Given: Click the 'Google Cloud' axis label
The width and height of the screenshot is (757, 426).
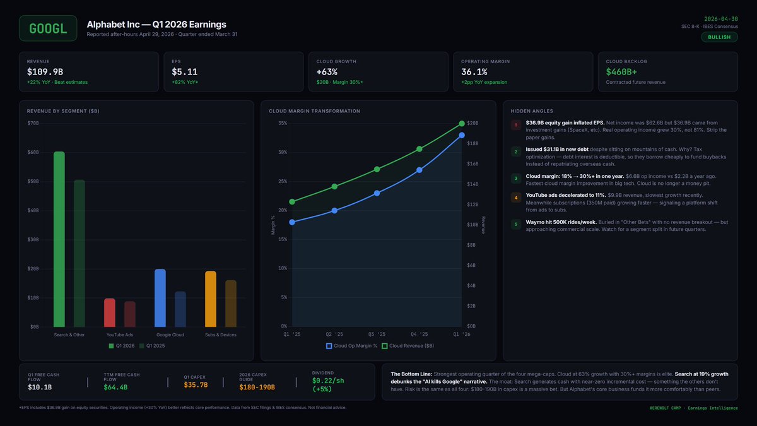Looking at the screenshot, I should point(170,334).
